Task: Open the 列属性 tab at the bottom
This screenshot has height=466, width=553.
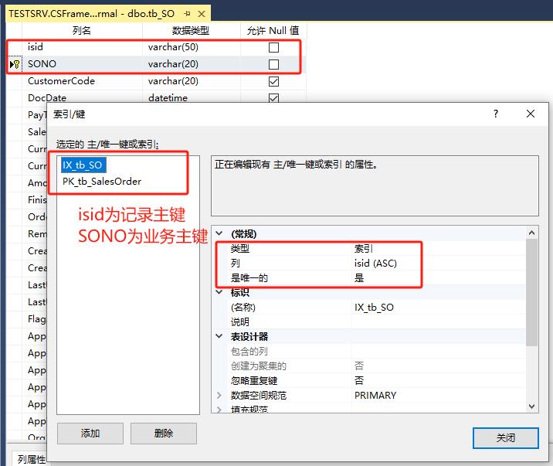Action: click(32, 458)
